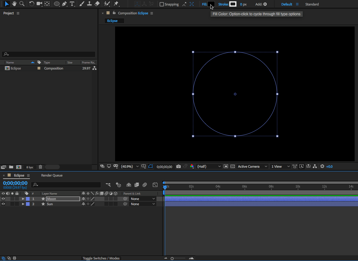358x261 pixels.
Task: Select the Zoom tool
Action: tap(22, 4)
